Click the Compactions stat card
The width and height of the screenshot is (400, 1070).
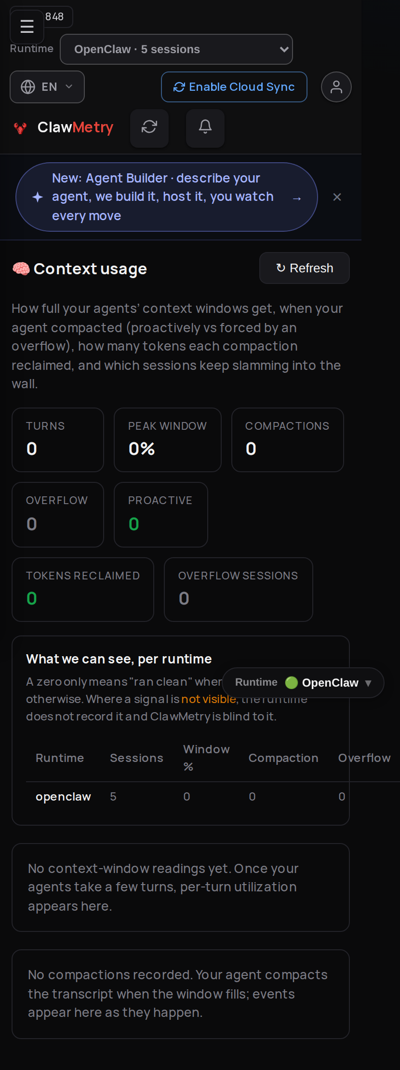click(288, 440)
